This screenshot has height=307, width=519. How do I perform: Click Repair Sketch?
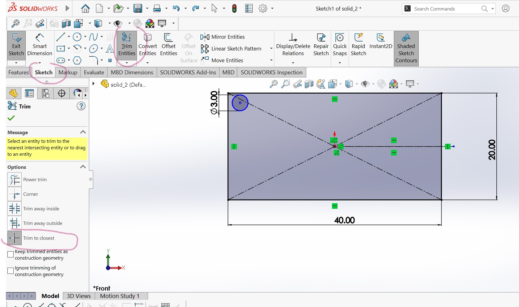click(x=321, y=45)
